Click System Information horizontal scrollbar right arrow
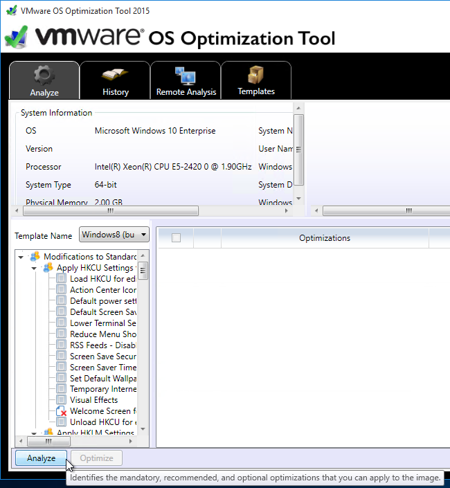The height and width of the screenshot is (488, 450). tap(286, 210)
